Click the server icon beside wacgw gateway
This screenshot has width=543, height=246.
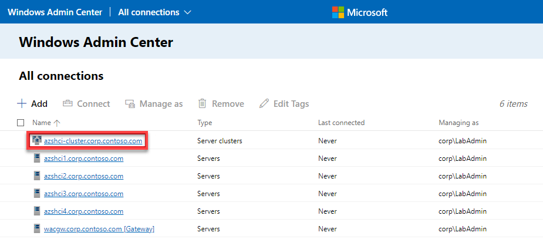tap(37, 228)
